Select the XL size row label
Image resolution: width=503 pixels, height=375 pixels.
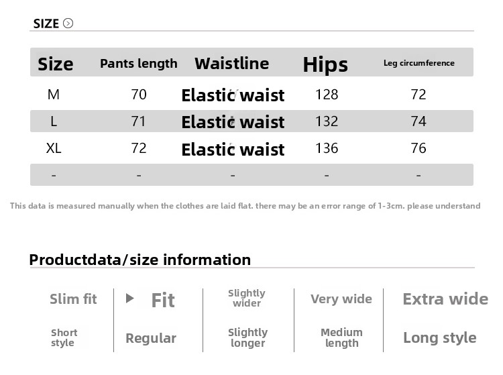click(x=54, y=148)
